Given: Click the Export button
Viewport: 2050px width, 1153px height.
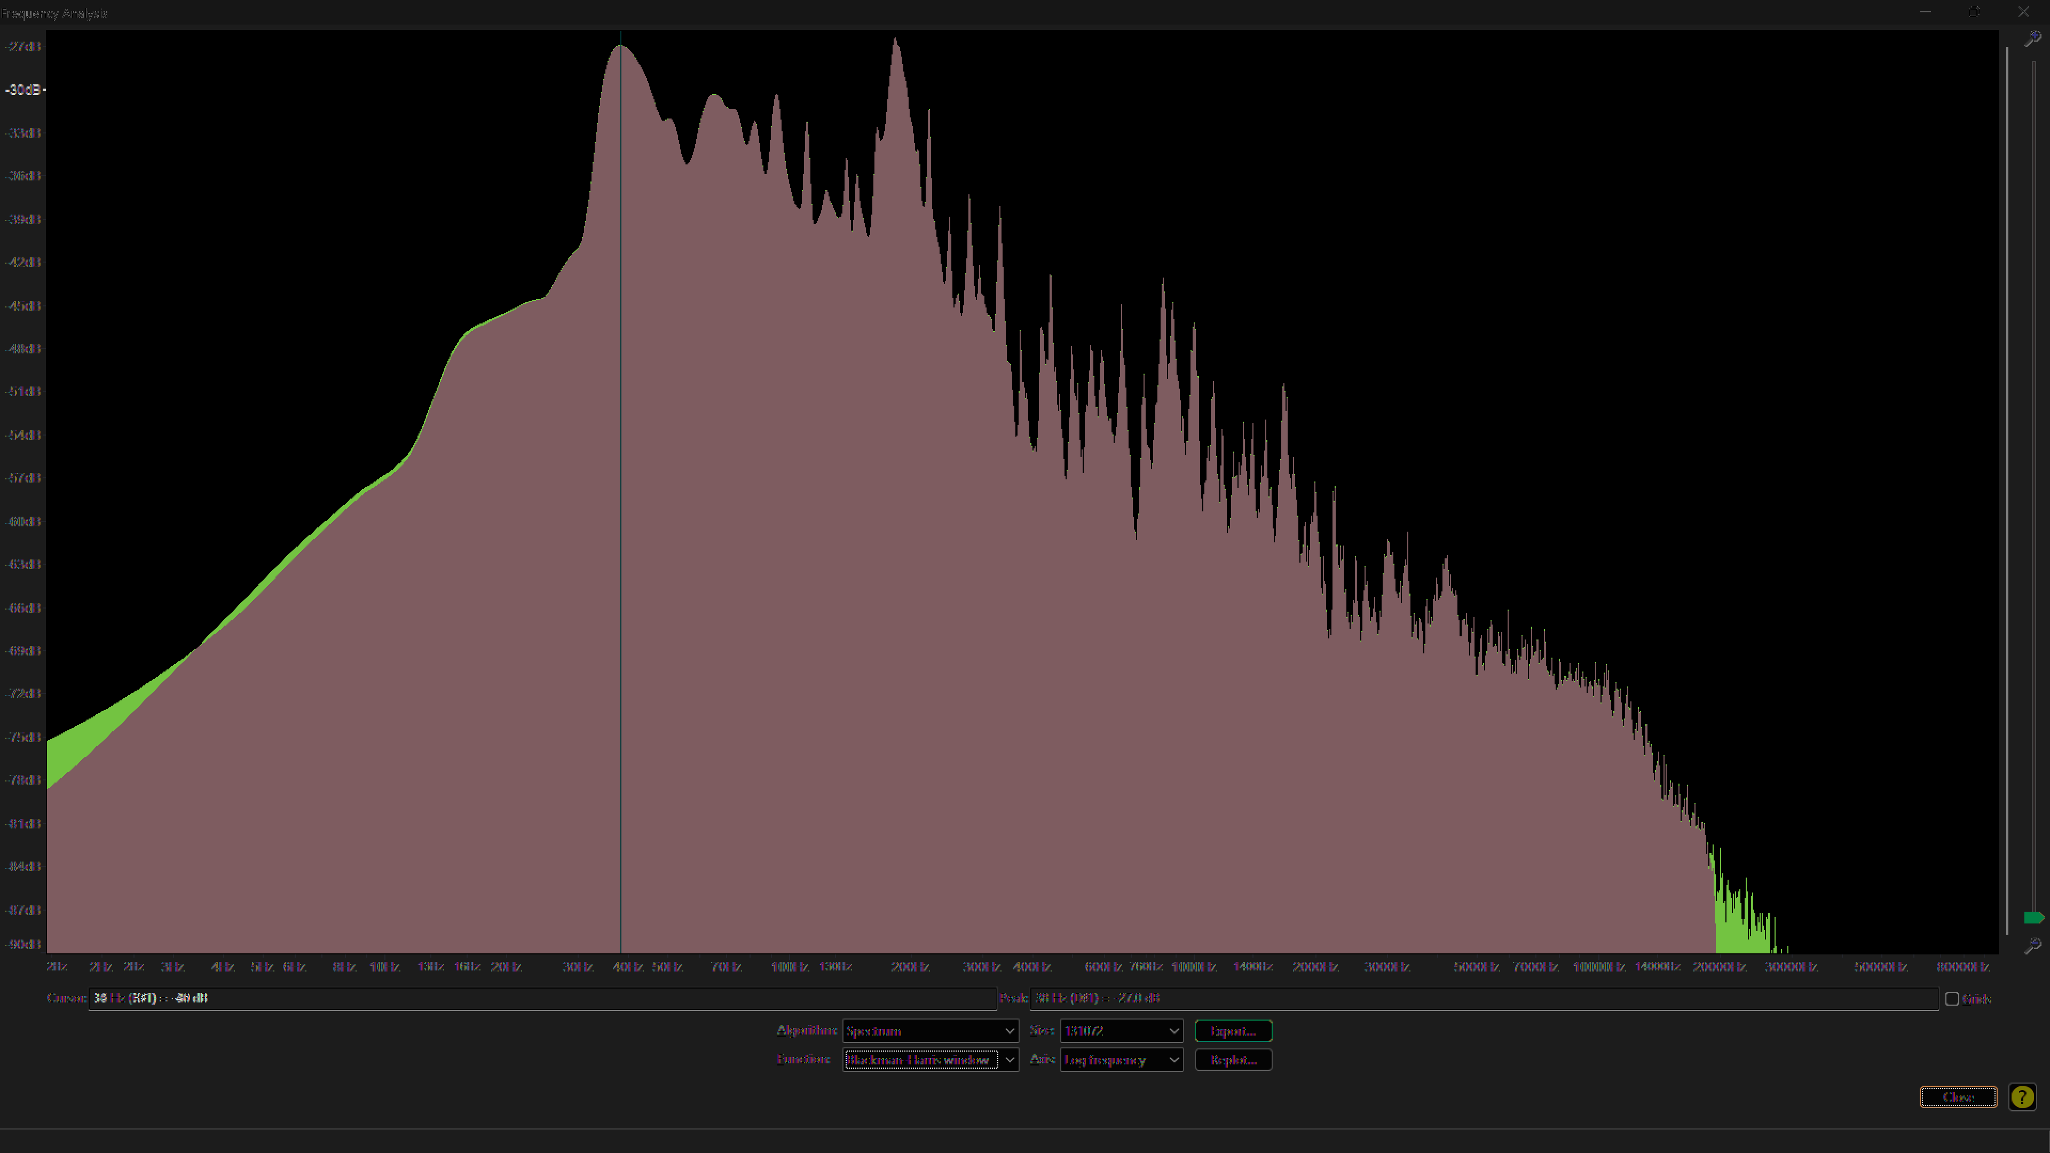Looking at the screenshot, I should click(1233, 1030).
